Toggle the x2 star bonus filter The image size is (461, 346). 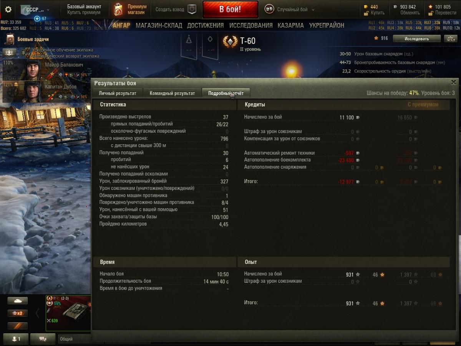point(18,313)
